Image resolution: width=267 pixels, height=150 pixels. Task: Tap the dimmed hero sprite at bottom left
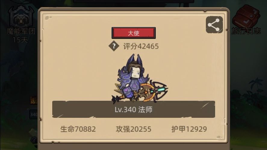(x=33, y=138)
